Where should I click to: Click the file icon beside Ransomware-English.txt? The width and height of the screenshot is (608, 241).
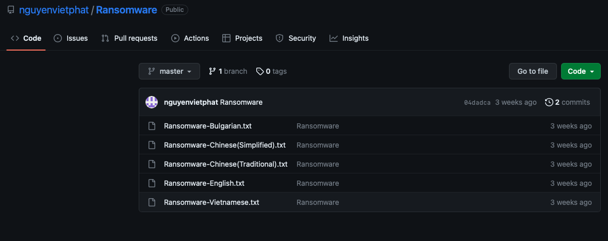click(x=152, y=183)
